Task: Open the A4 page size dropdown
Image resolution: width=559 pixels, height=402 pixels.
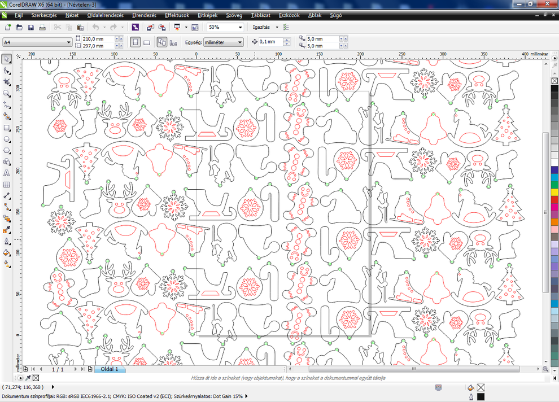Action: click(69, 42)
